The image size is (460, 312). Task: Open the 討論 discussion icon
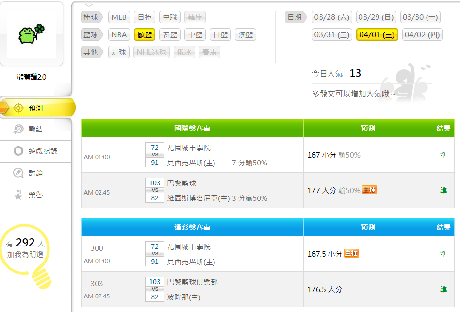coord(18,173)
